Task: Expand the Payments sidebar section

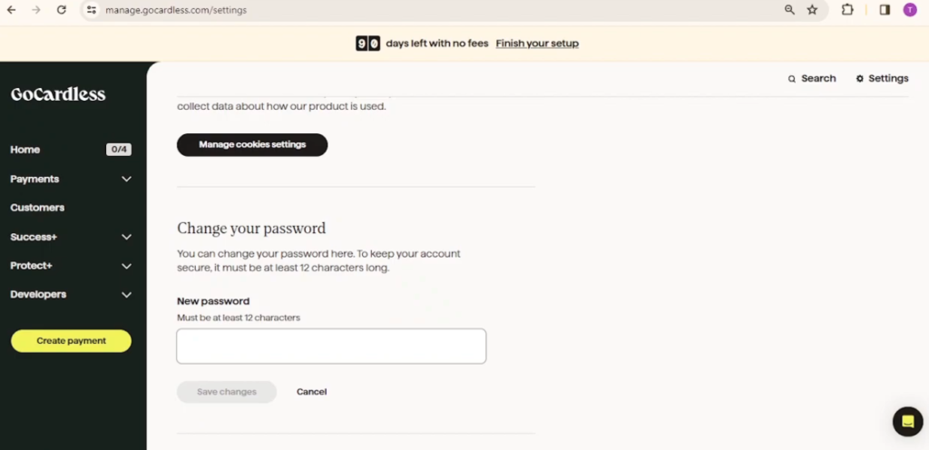Action: (x=71, y=179)
